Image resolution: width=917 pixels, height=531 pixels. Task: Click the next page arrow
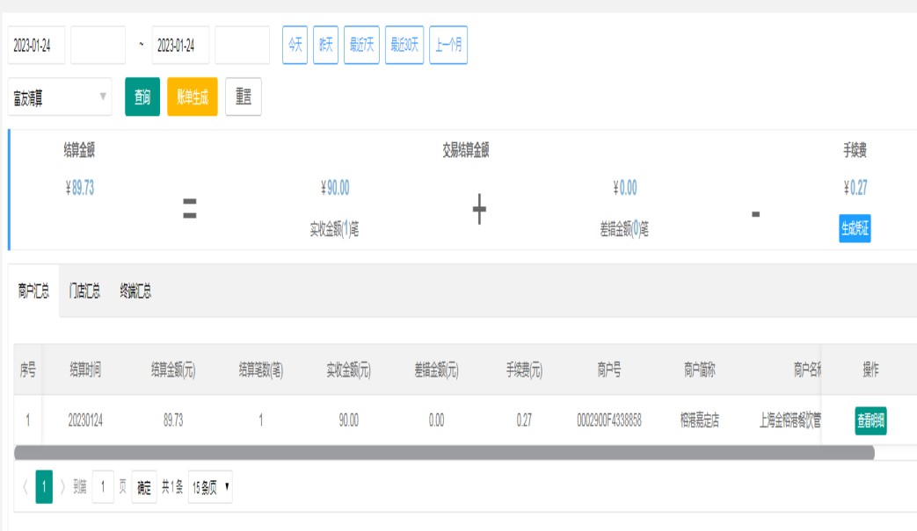pyautogui.click(x=62, y=487)
